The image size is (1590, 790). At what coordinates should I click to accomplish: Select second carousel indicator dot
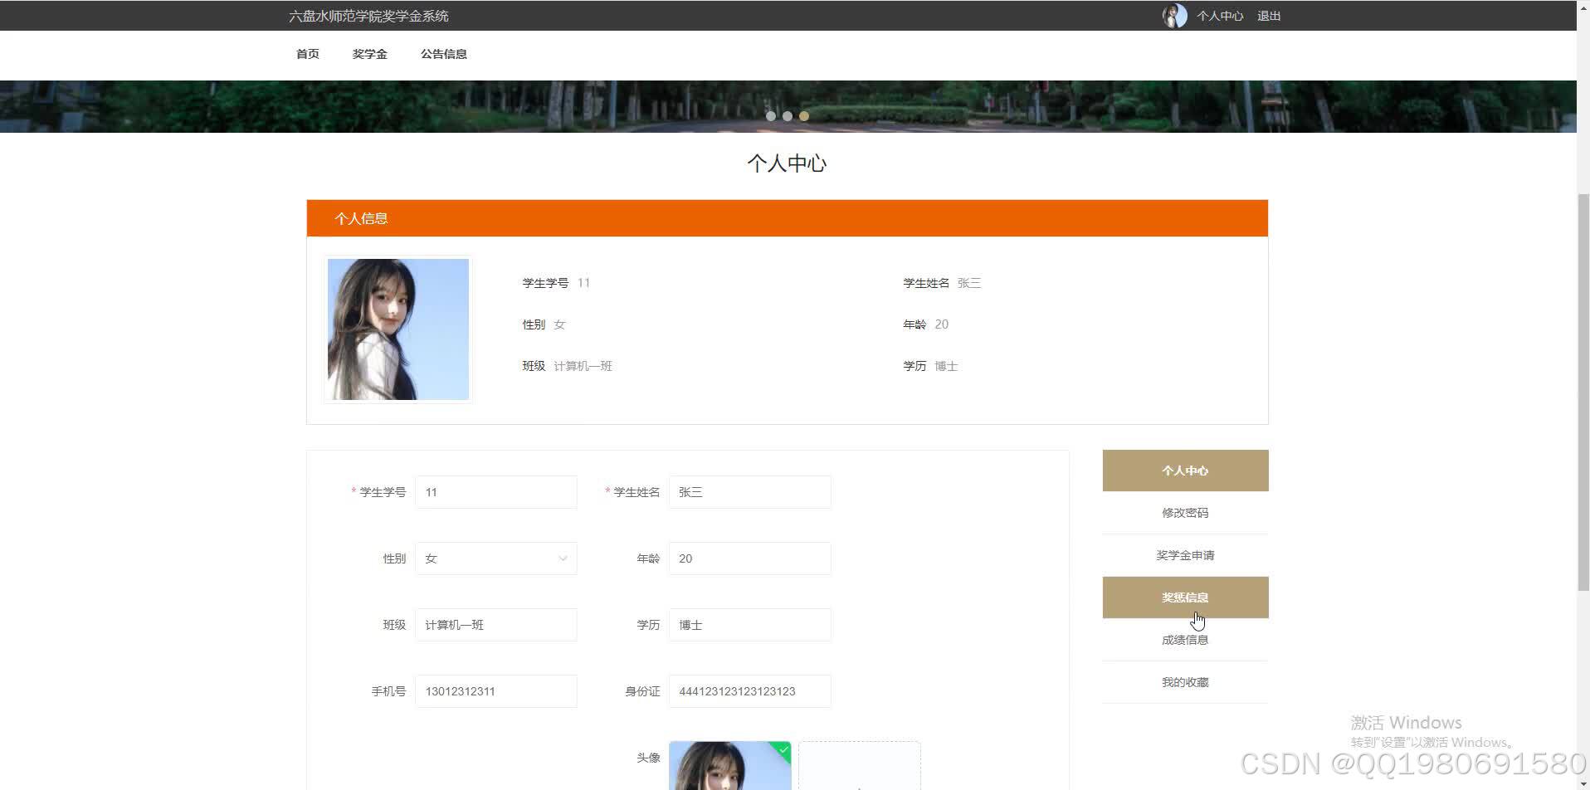click(x=788, y=116)
